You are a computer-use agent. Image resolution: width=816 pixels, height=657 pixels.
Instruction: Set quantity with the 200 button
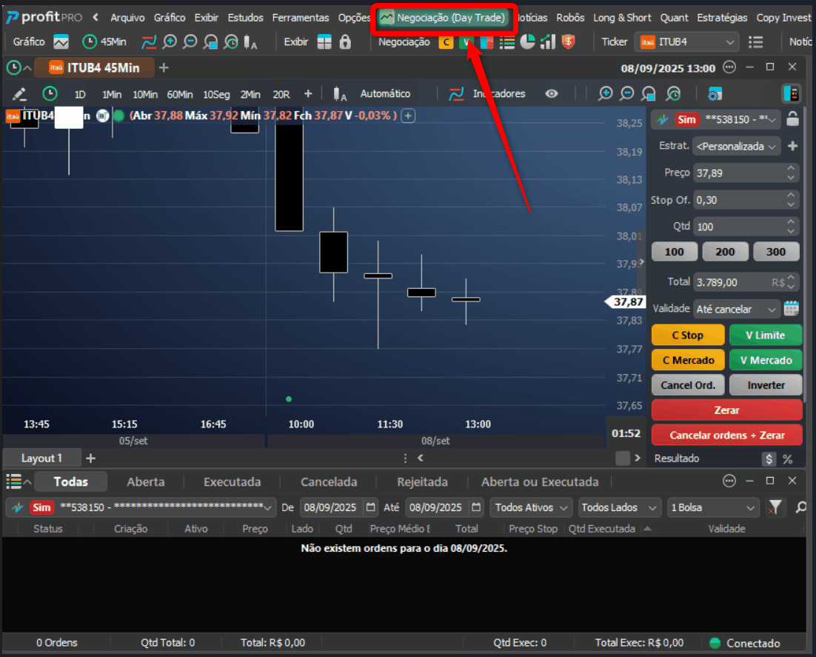[x=725, y=251]
